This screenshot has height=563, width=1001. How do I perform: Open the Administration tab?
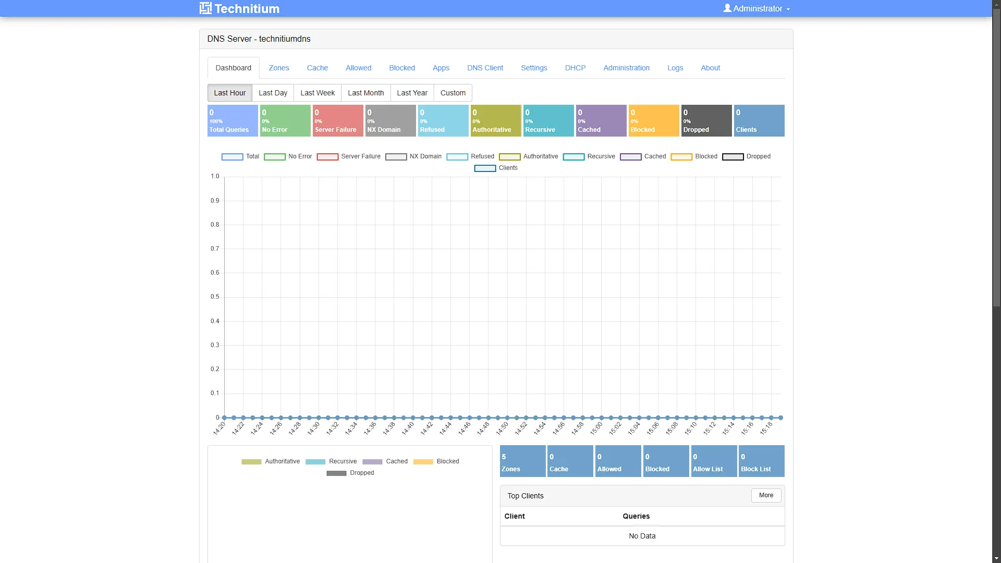[627, 68]
